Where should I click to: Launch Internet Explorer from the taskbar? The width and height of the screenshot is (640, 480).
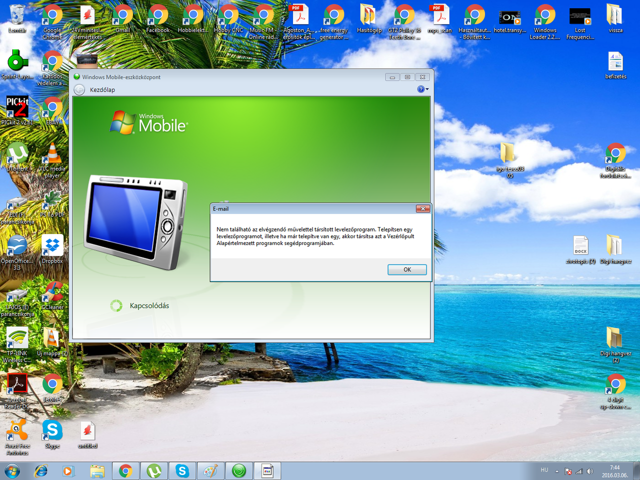pos(40,471)
